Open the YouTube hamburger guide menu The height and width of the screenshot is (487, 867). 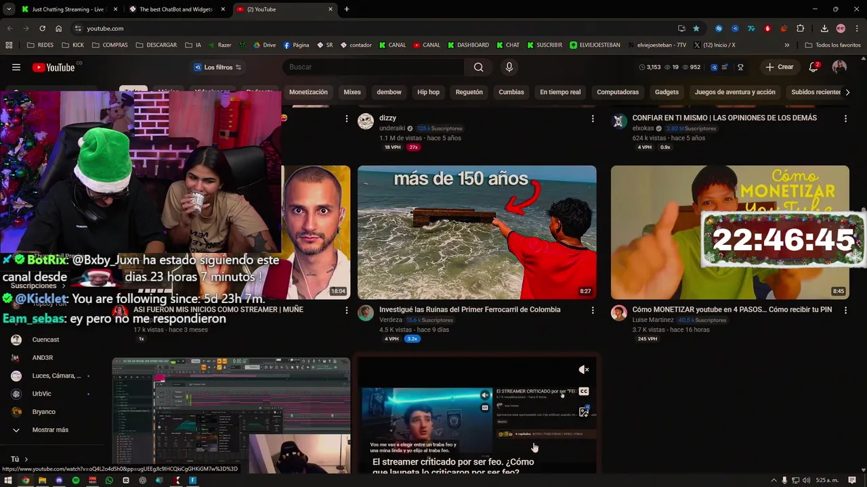tap(16, 67)
